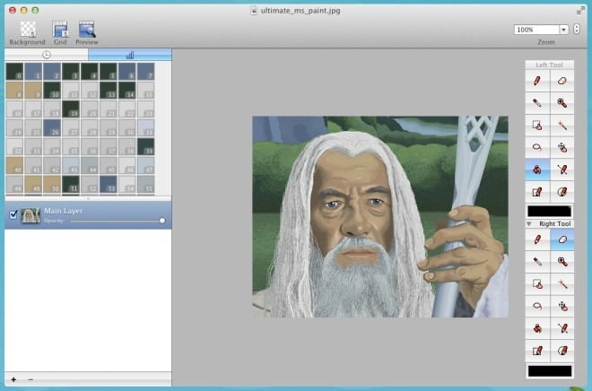Select Line tool in Left Tool panel

[562, 169]
